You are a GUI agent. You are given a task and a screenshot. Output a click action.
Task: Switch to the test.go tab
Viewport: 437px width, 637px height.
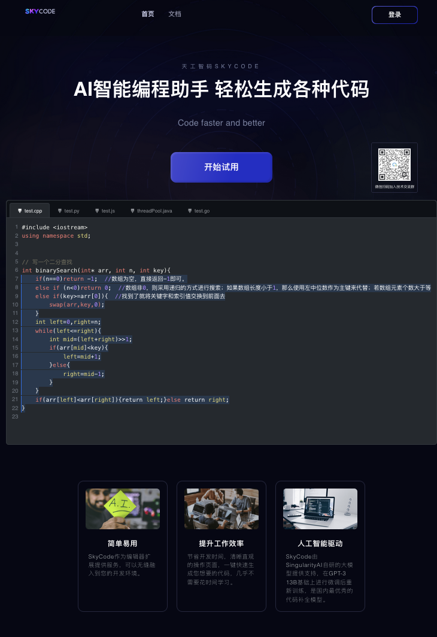(x=199, y=211)
